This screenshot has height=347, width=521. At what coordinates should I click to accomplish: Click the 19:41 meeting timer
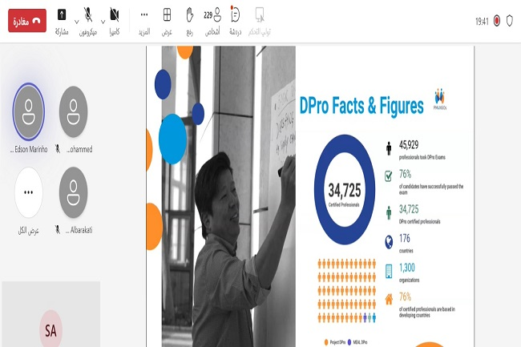[482, 22]
